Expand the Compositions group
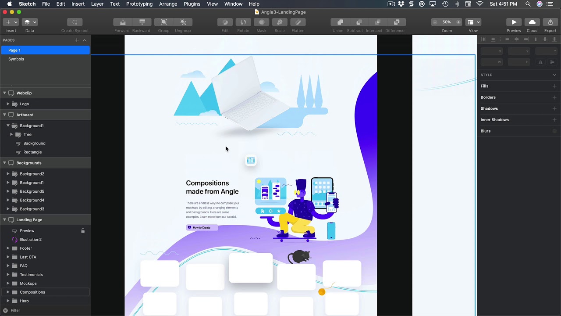This screenshot has width=561, height=316. click(8, 292)
